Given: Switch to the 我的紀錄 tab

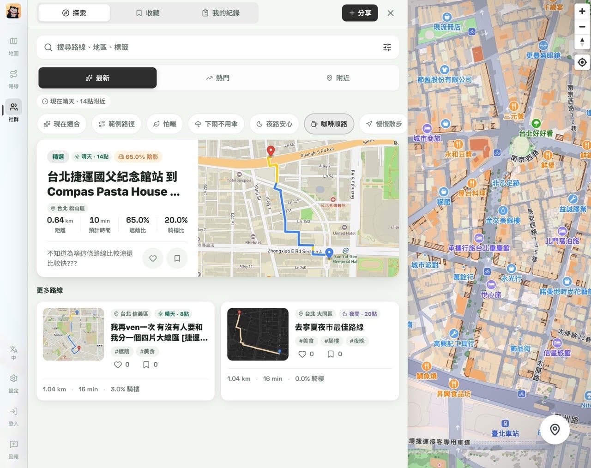Looking at the screenshot, I should 221,13.
